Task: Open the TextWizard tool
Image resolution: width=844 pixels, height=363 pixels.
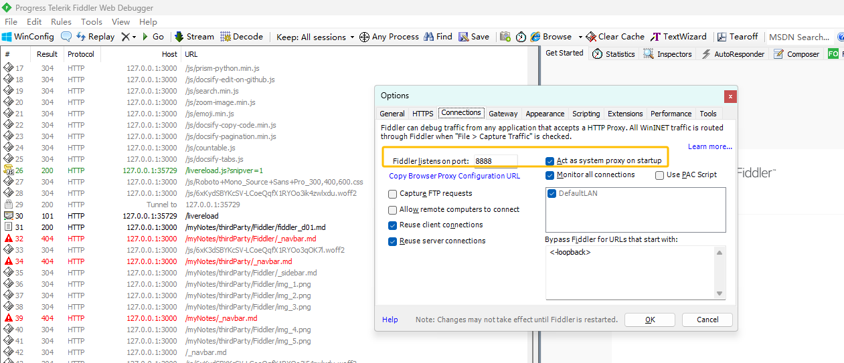Action: pyautogui.click(x=679, y=37)
